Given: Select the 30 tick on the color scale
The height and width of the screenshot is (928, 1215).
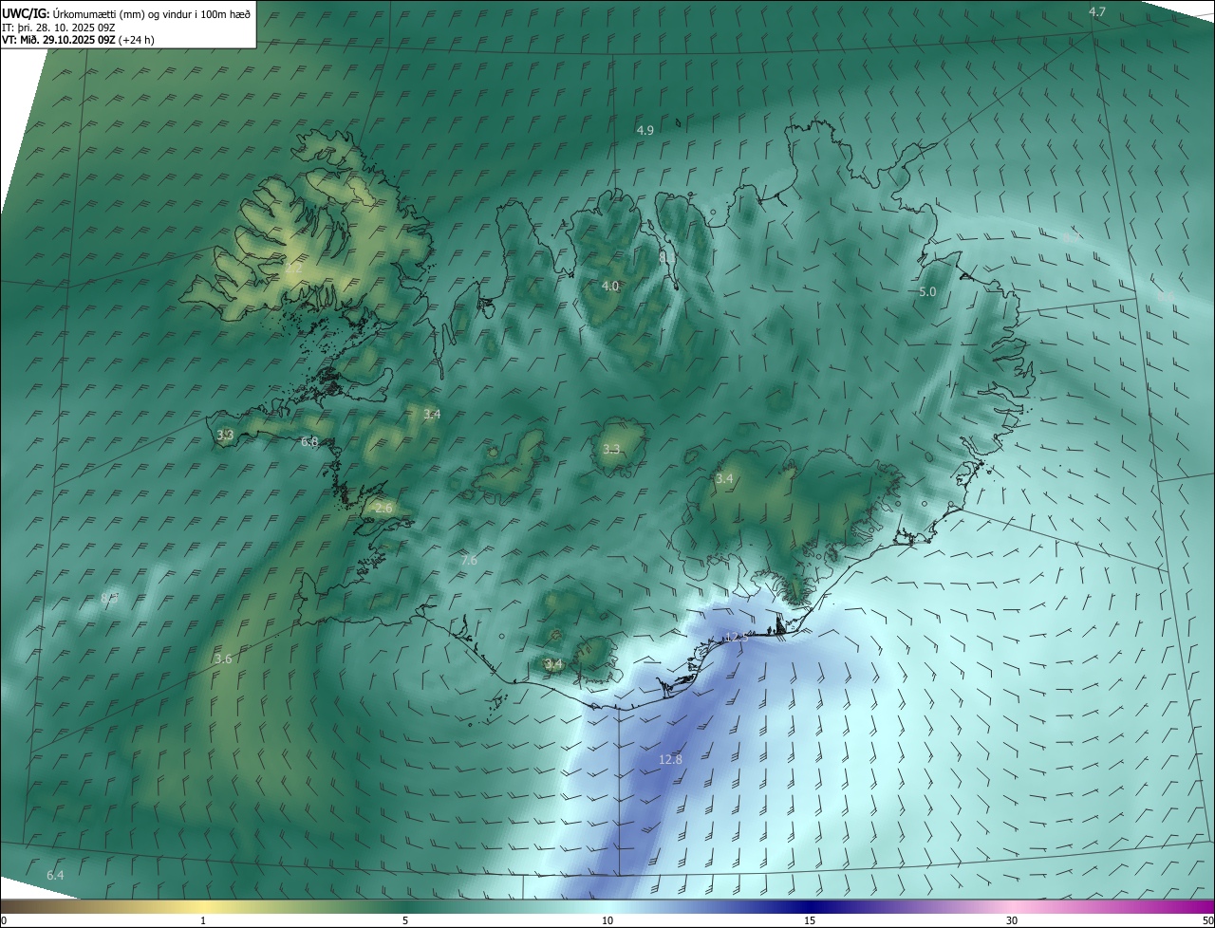Looking at the screenshot, I should tap(1012, 920).
